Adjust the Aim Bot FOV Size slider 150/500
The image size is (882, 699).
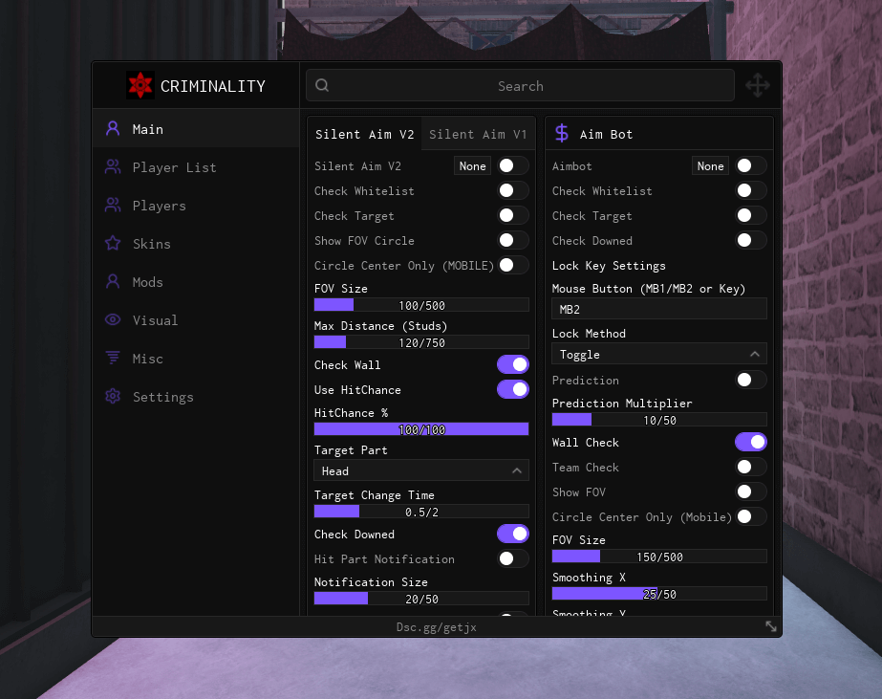coord(659,557)
